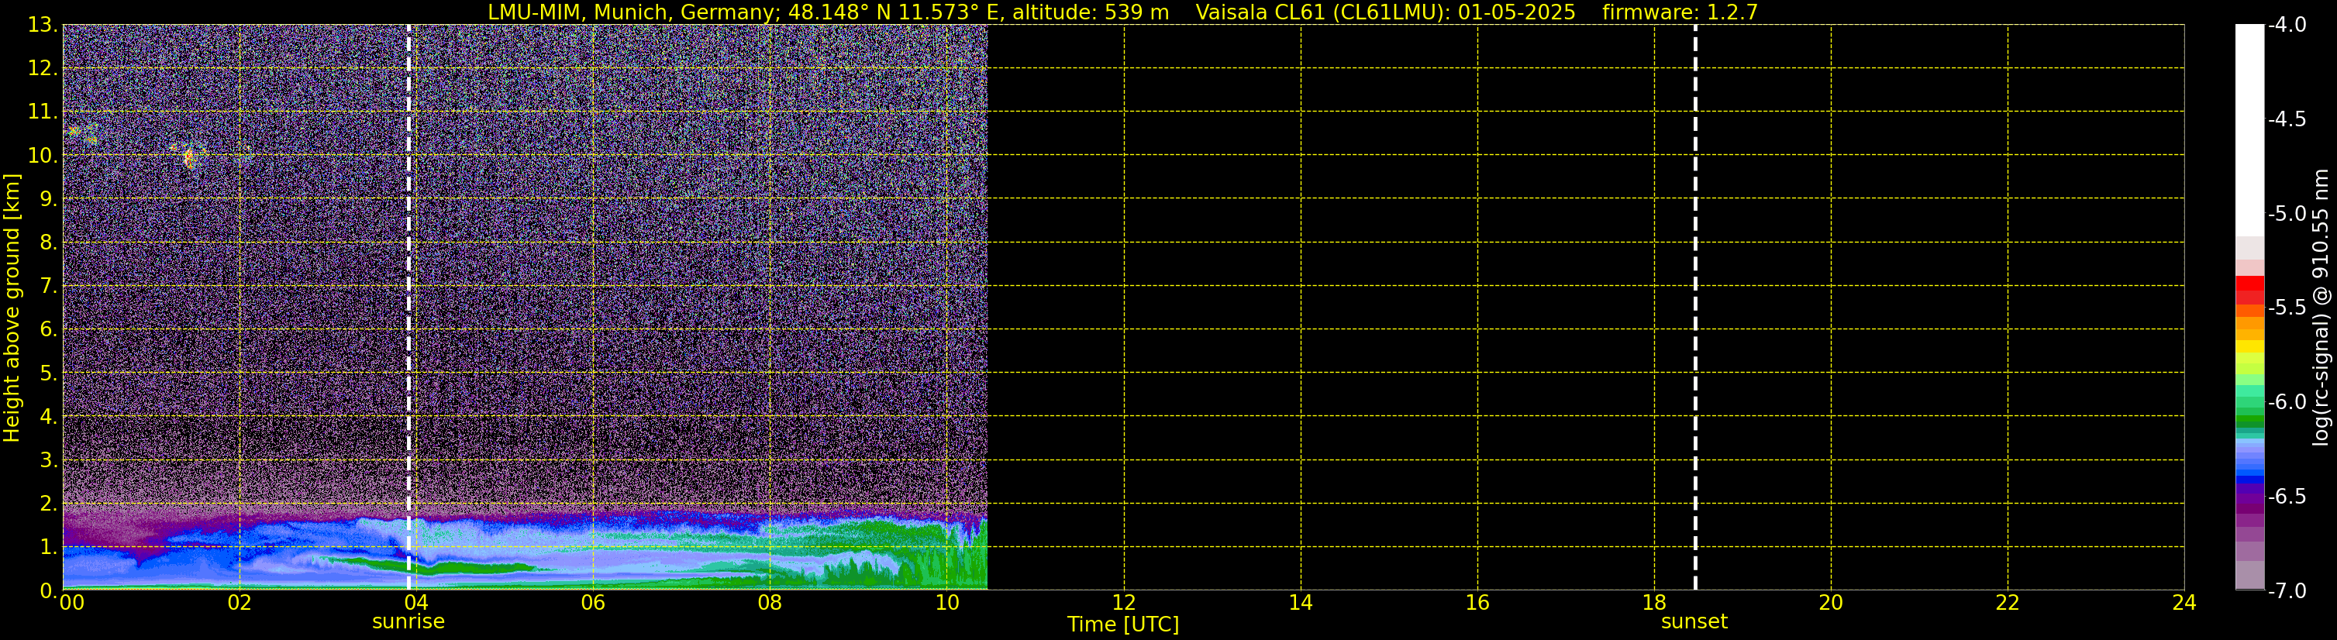Click the red cloud spot near 10 km
The width and height of the screenshot is (2337, 640).
pos(188,159)
